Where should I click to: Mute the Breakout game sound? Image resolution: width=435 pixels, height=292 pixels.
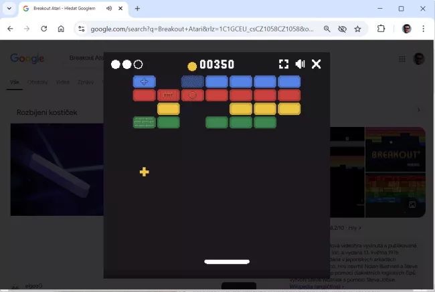click(300, 64)
